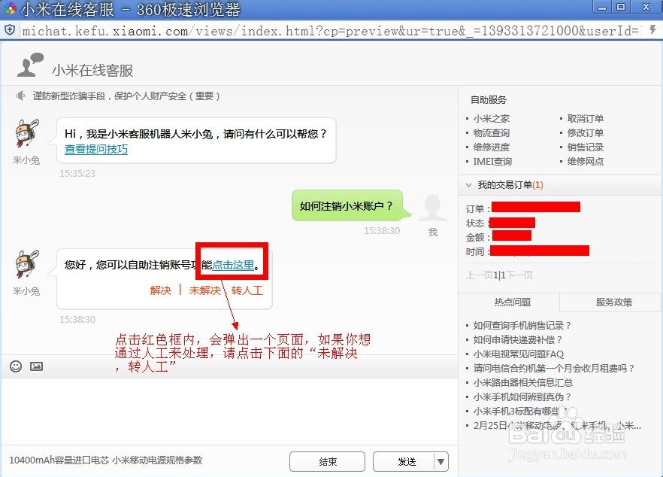Mark the answer as 解决
The height and width of the screenshot is (477, 663).
pyautogui.click(x=160, y=290)
